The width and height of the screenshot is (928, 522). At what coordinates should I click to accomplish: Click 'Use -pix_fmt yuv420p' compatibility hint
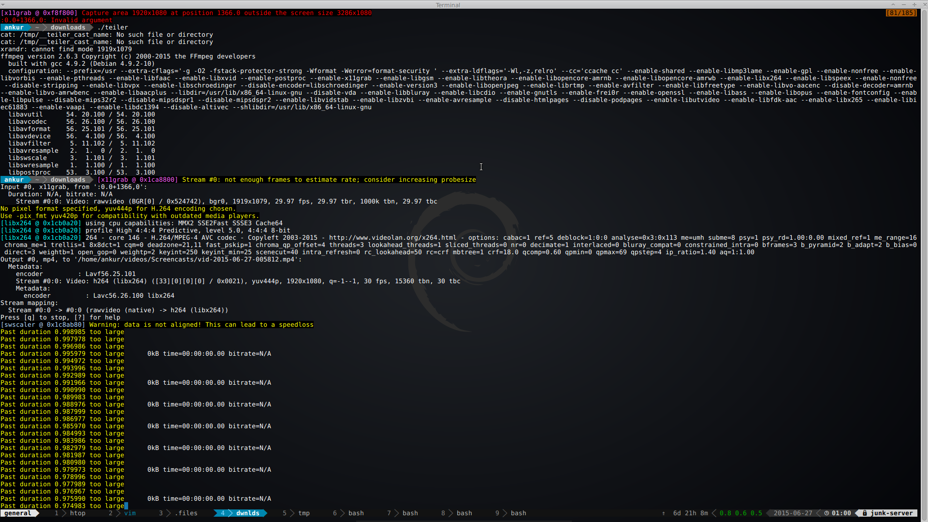pyautogui.click(x=130, y=216)
